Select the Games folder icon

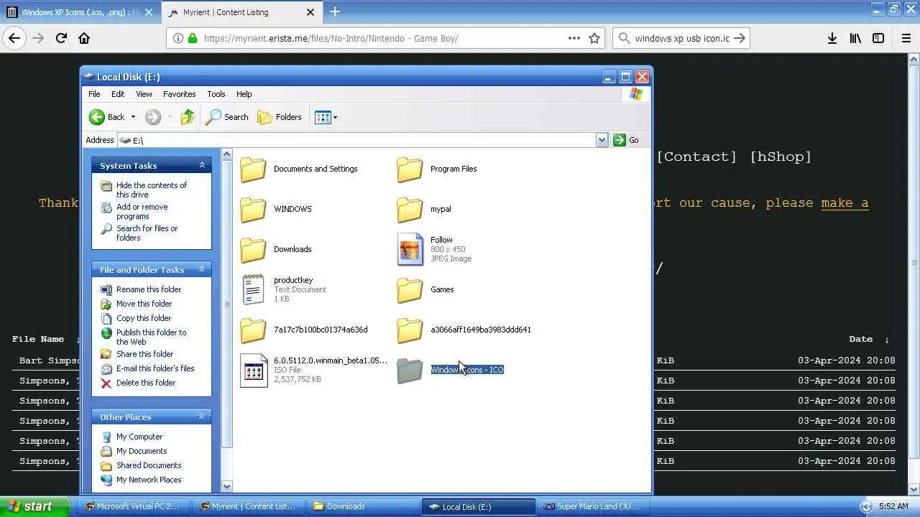point(410,290)
